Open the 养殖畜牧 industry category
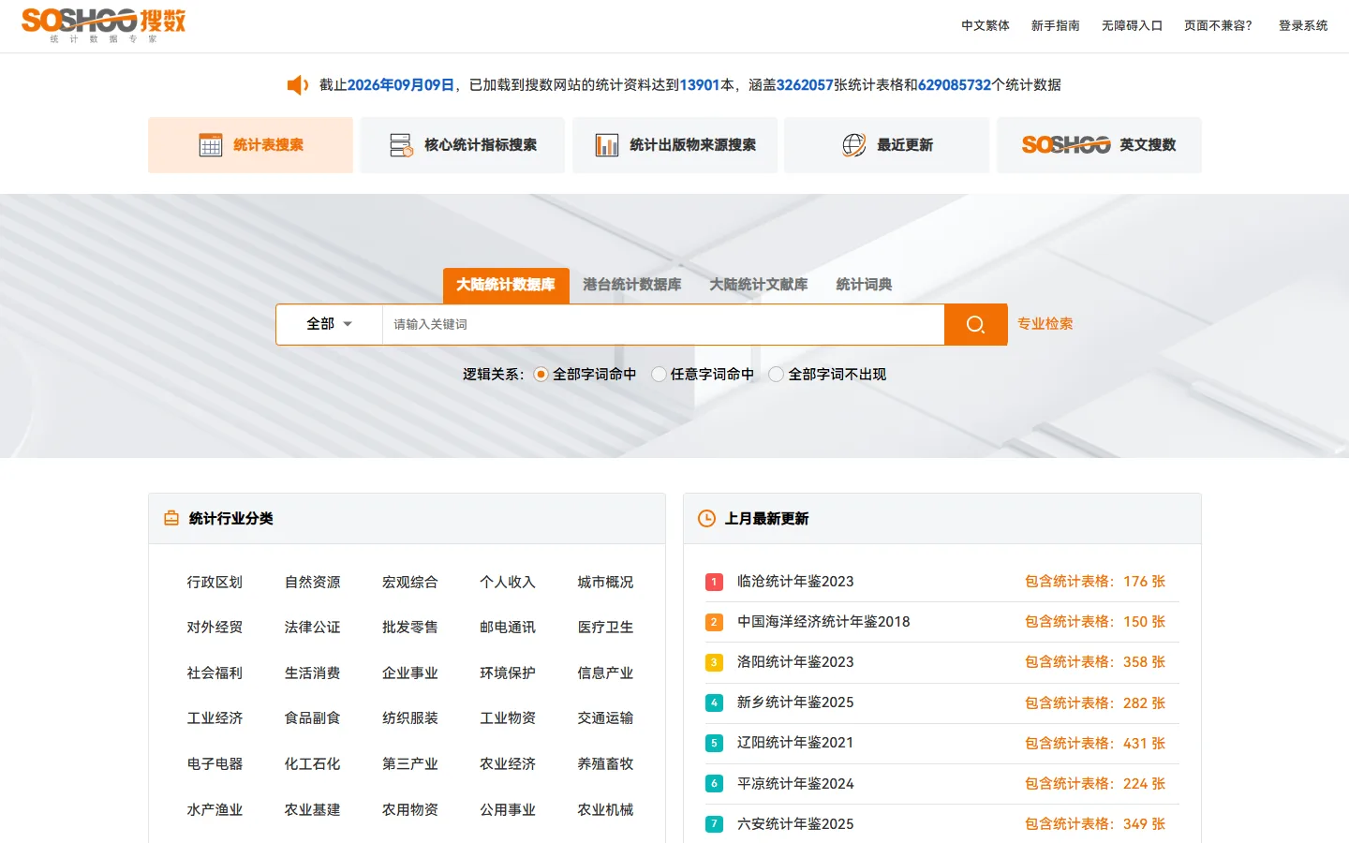 [605, 764]
